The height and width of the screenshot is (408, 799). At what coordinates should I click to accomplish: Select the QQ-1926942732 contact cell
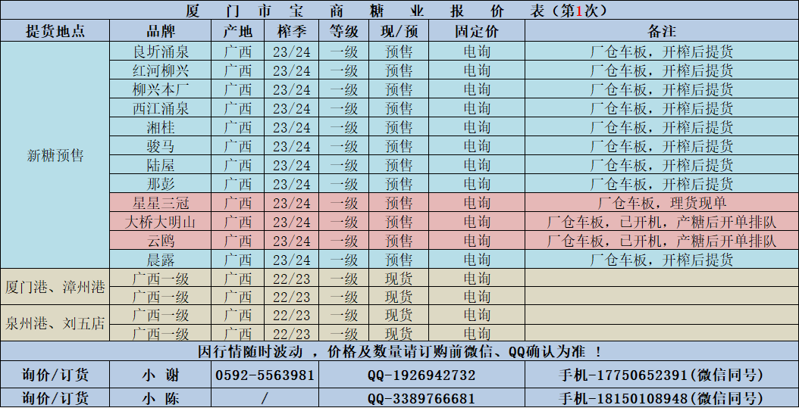click(421, 375)
